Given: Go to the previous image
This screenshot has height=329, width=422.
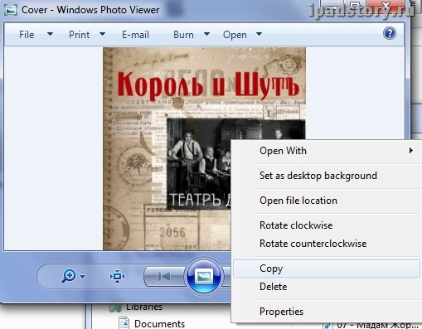Looking at the screenshot, I should [x=165, y=276].
